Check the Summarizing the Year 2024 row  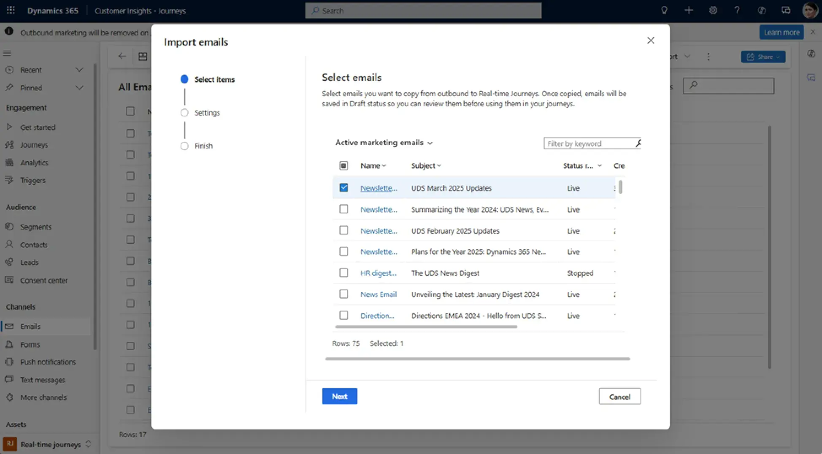(343, 209)
